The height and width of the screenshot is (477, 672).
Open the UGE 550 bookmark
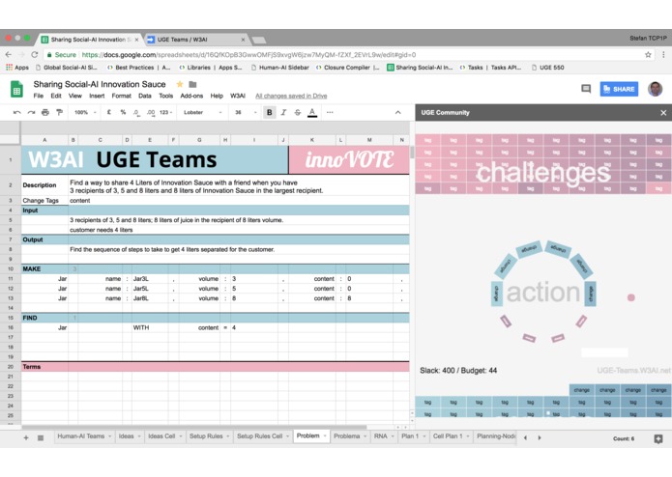[x=547, y=68]
